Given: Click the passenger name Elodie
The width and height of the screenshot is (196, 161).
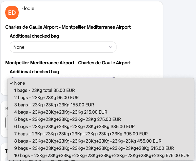Looking at the screenshot, I should 28,8.
